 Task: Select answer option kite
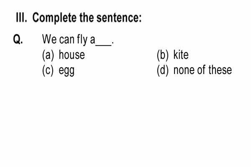click(x=181, y=55)
